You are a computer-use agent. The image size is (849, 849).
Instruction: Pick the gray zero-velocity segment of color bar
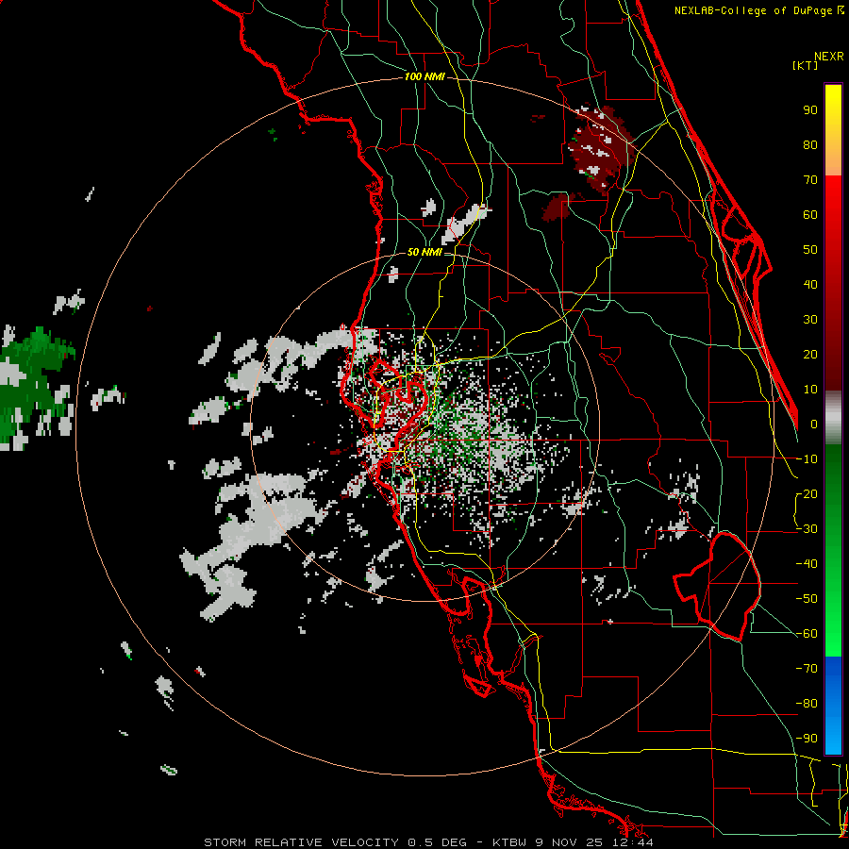click(833, 418)
